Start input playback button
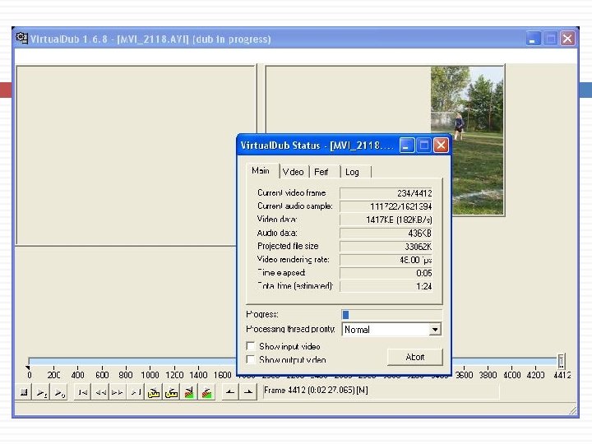 pos(42,393)
